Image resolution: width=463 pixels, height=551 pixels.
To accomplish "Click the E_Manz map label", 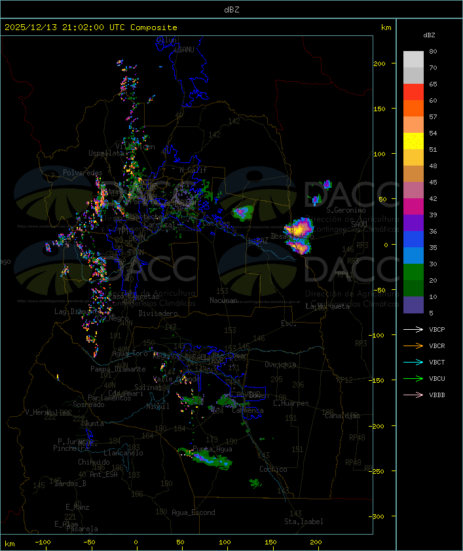I will (77, 507).
